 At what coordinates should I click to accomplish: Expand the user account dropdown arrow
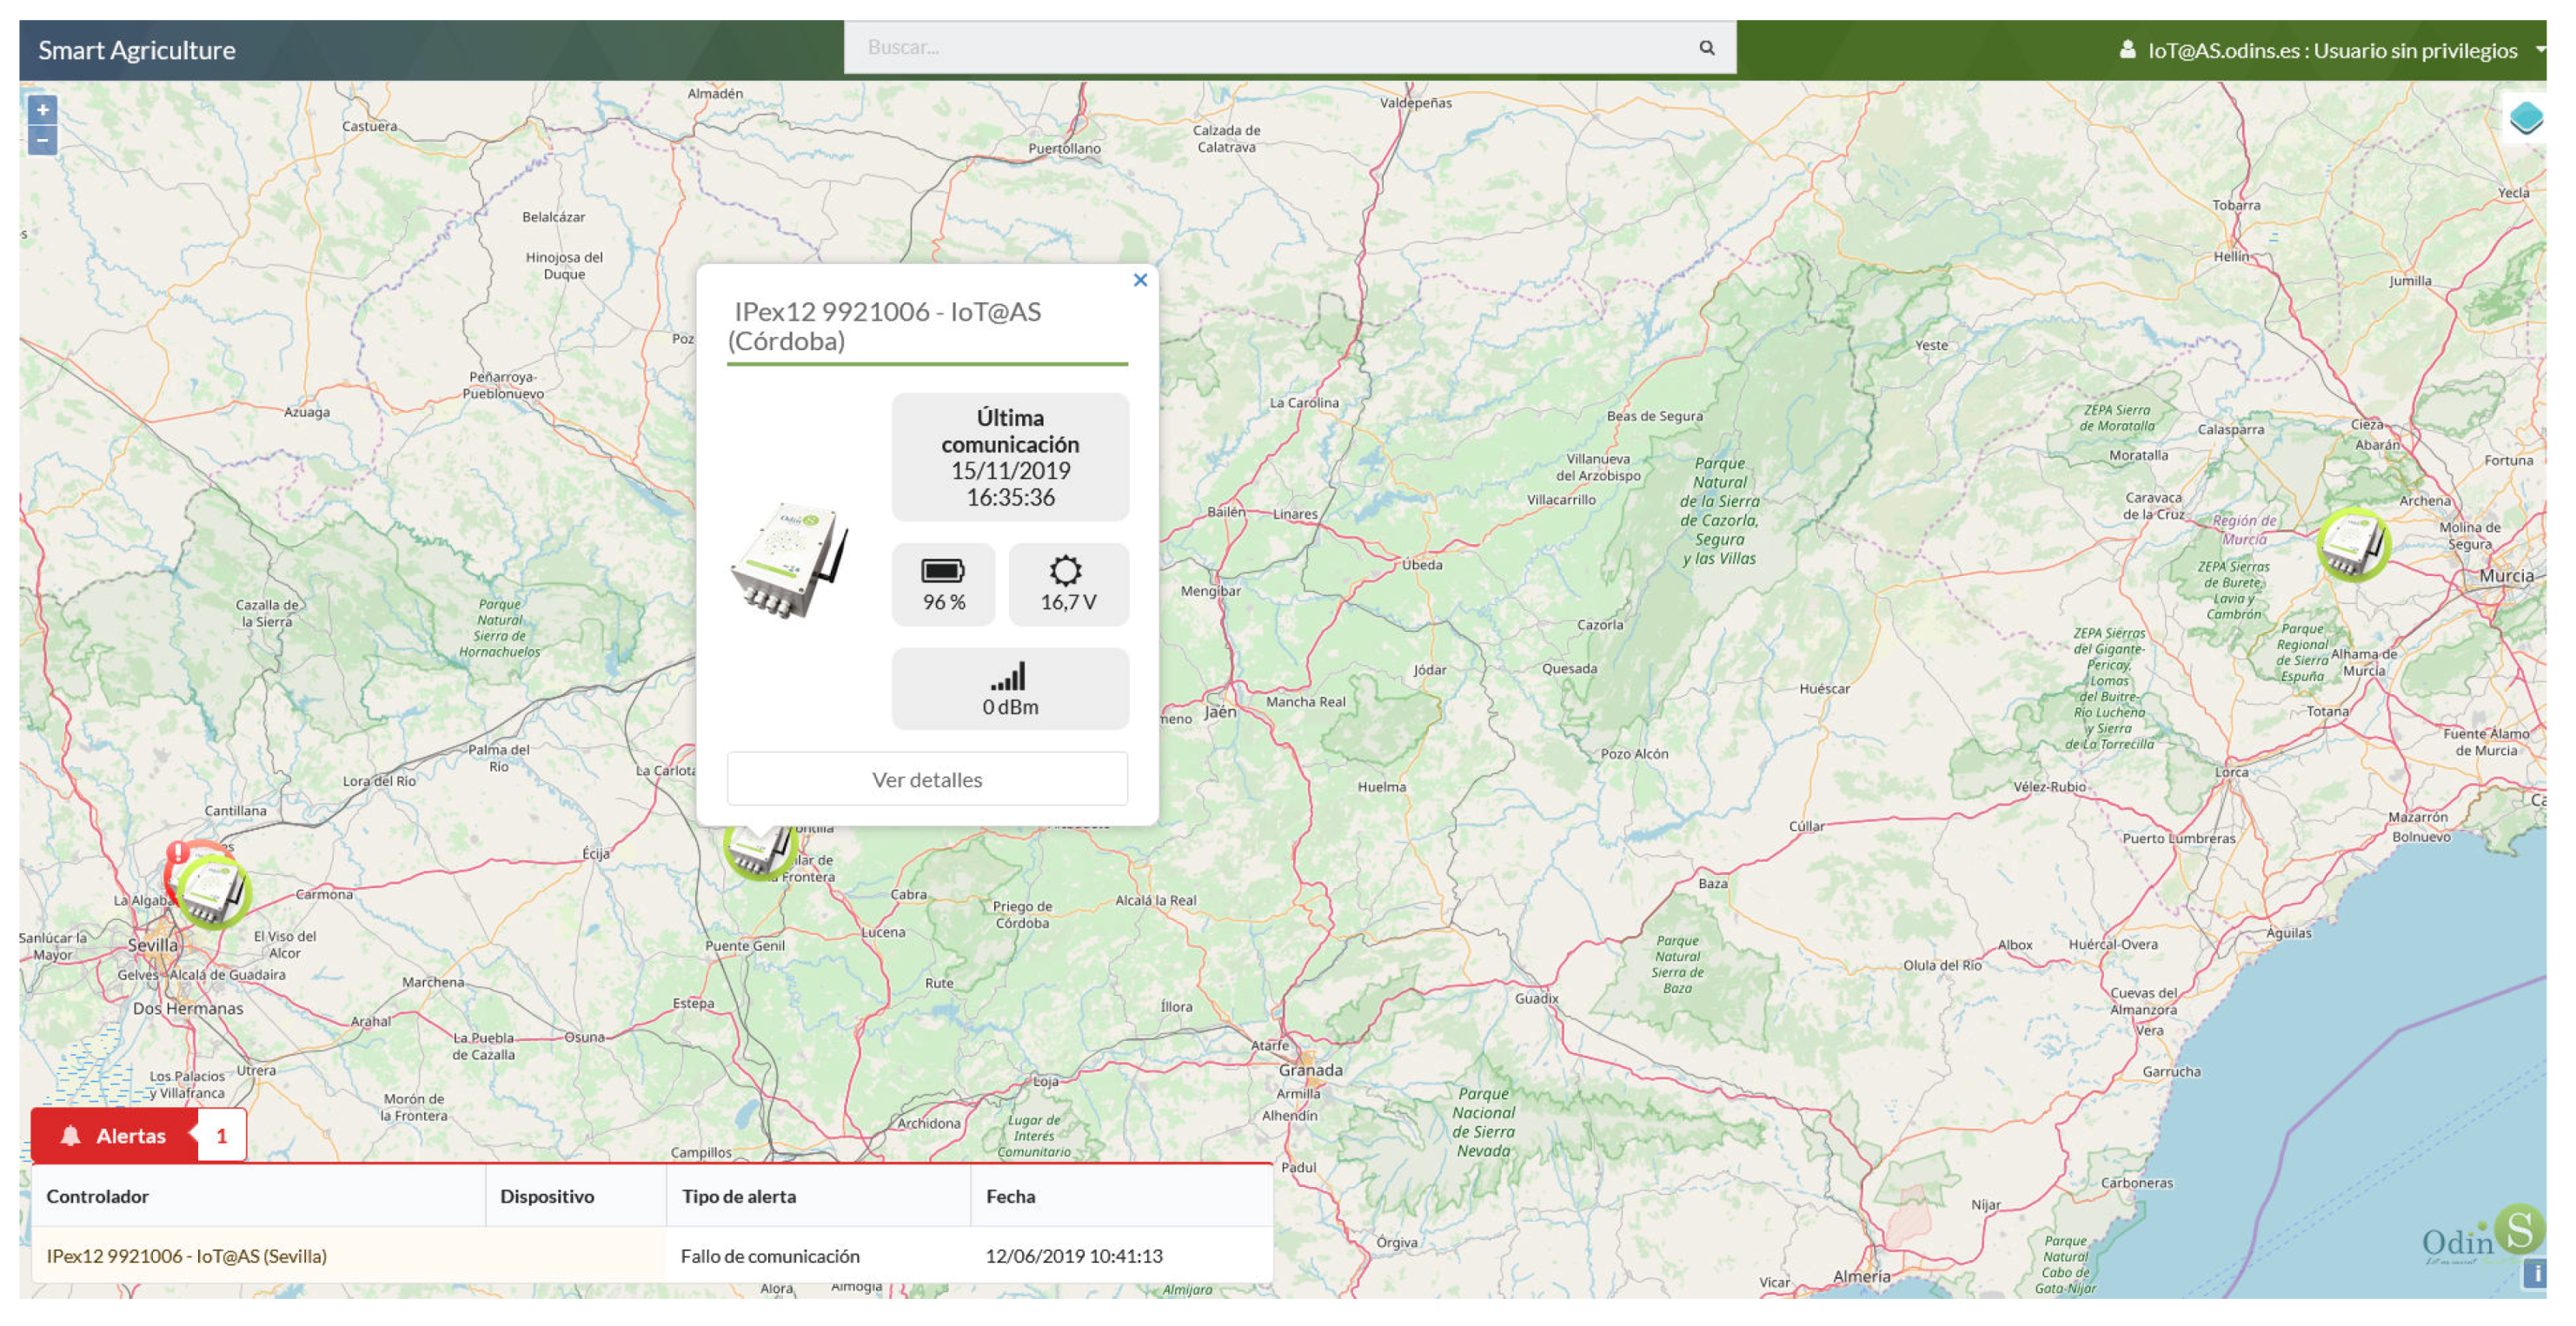[2540, 49]
